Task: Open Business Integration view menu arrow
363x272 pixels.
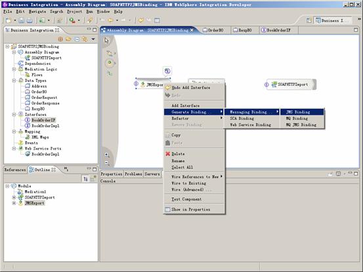Action: [x=93, y=39]
